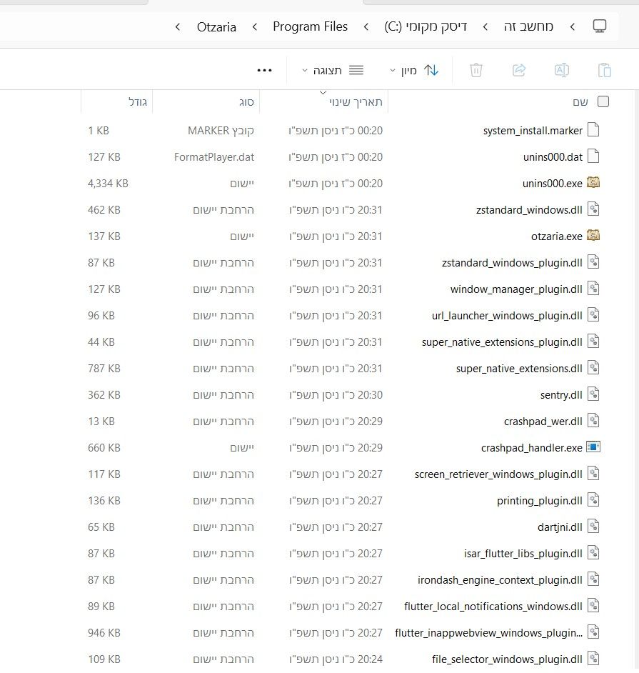This screenshot has width=639, height=673.
Task: Select the otzaria.exe application icon
Action: [593, 235]
